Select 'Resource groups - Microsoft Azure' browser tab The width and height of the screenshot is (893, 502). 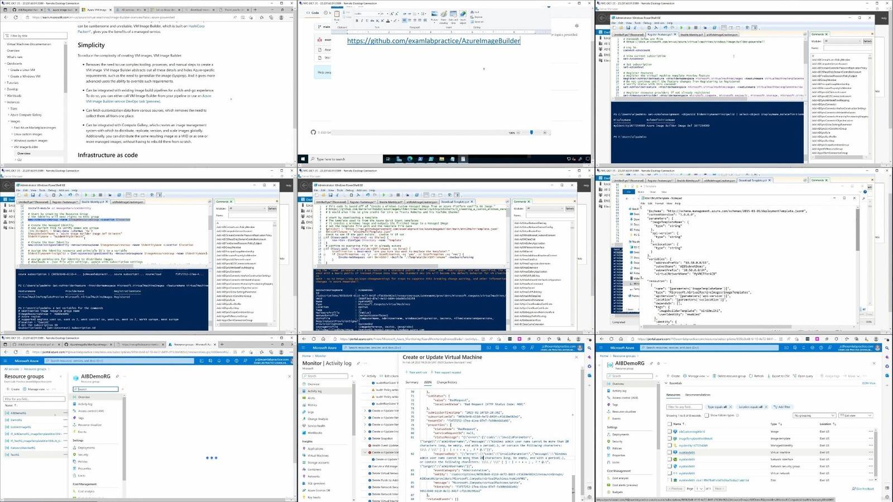click(193, 345)
